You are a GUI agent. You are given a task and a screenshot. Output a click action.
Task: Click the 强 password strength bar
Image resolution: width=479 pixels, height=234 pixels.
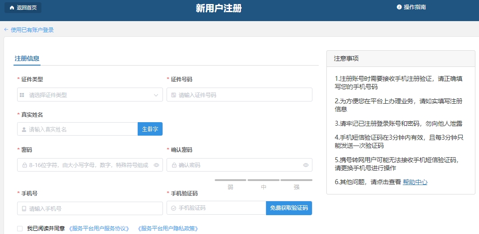tap(296, 180)
